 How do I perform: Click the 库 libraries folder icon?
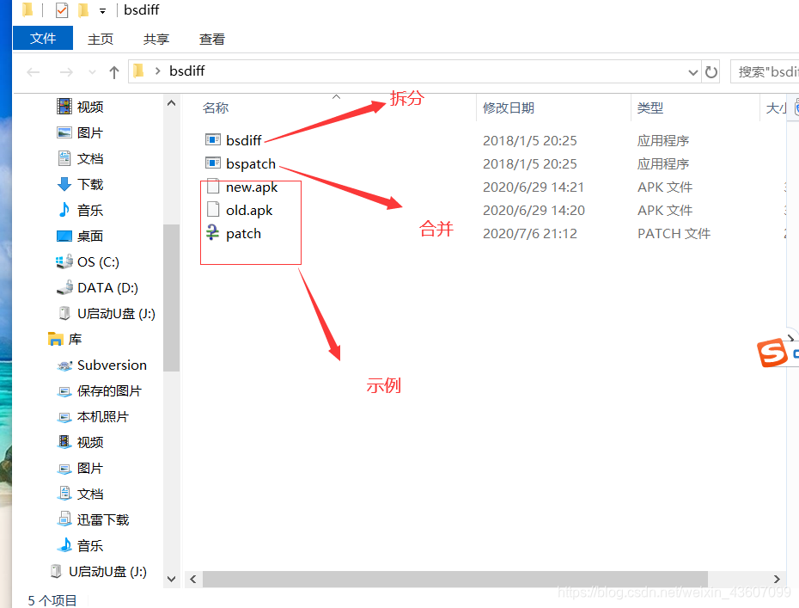point(55,339)
